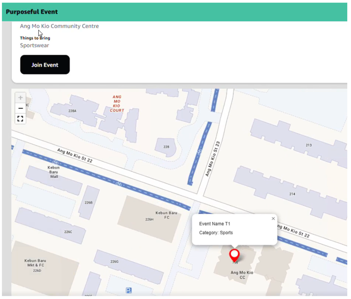Zoom out of the map
This screenshot has width=351, height=299.
[20, 108]
